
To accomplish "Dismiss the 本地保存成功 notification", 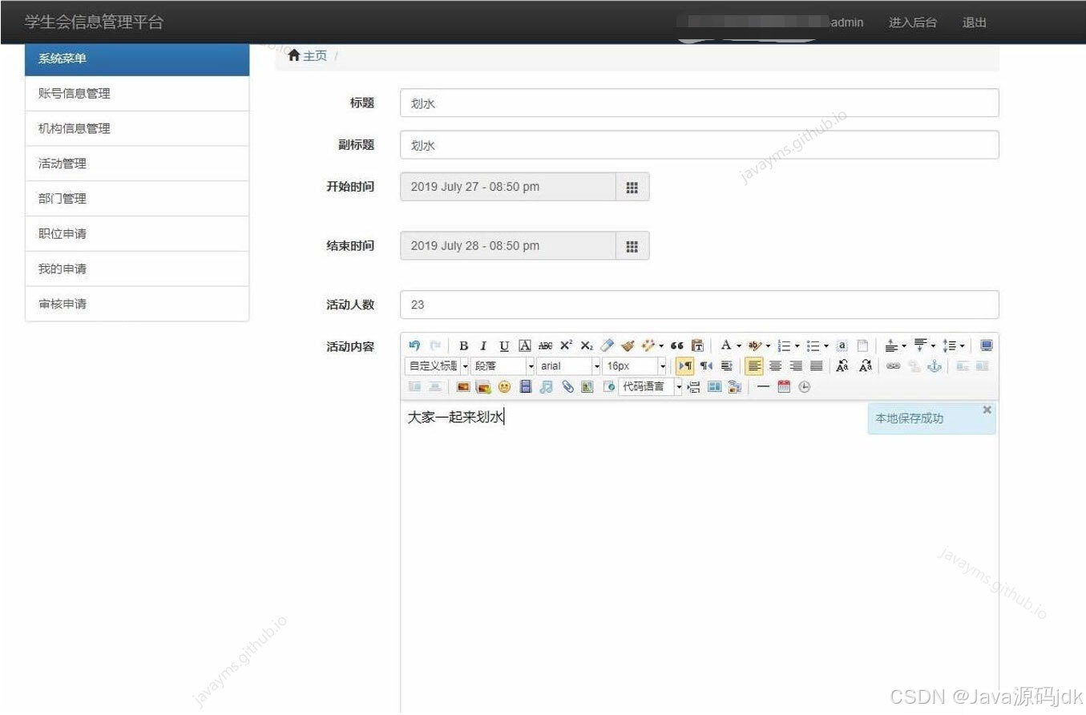I will (987, 410).
